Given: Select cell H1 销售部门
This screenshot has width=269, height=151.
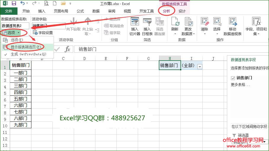Looking at the screenshot, I should pos(170,65).
